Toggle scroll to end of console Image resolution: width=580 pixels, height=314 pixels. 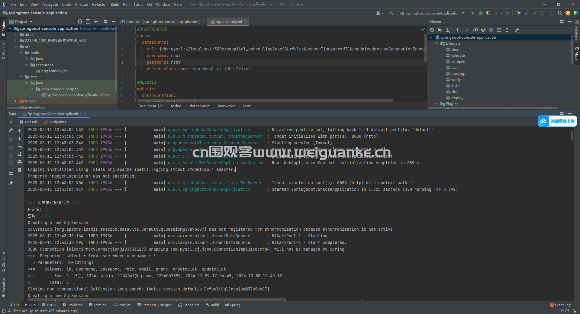tap(20, 154)
